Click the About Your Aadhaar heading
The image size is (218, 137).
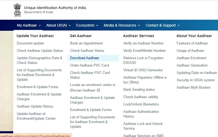tap(194, 36)
